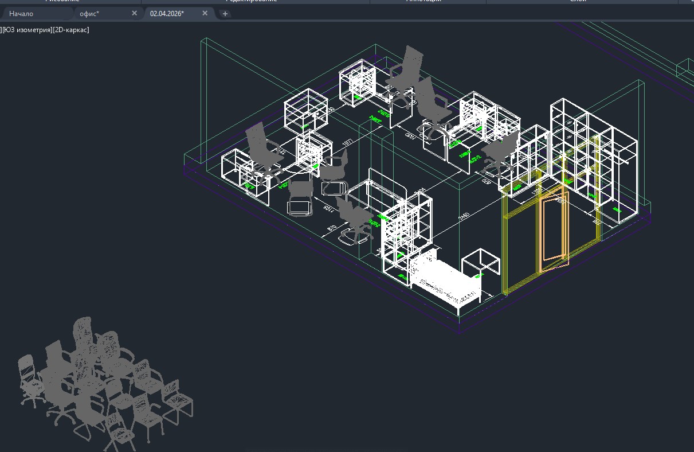Open the 2D-каркас visual style menu

click(x=71, y=29)
